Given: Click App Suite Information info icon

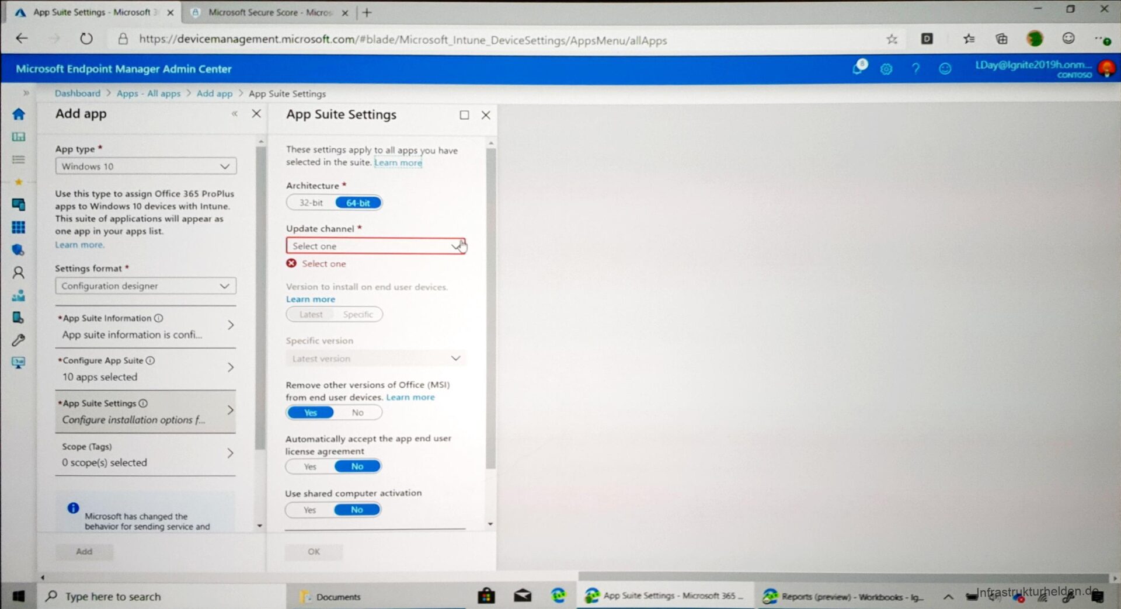Looking at the screenshot, I should coord(158,318).
